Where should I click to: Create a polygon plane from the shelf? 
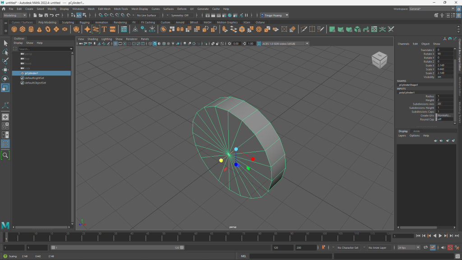coord(56,29)
